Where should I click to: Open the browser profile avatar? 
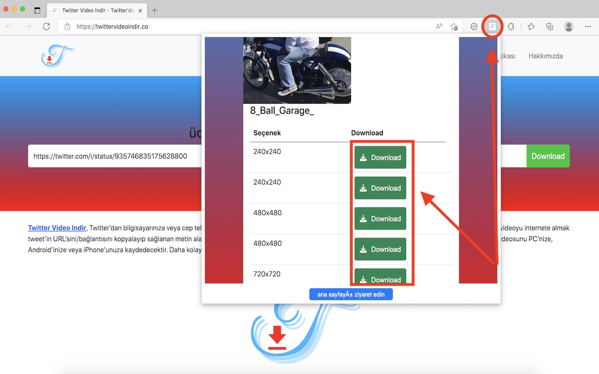(x=569, y=27)
